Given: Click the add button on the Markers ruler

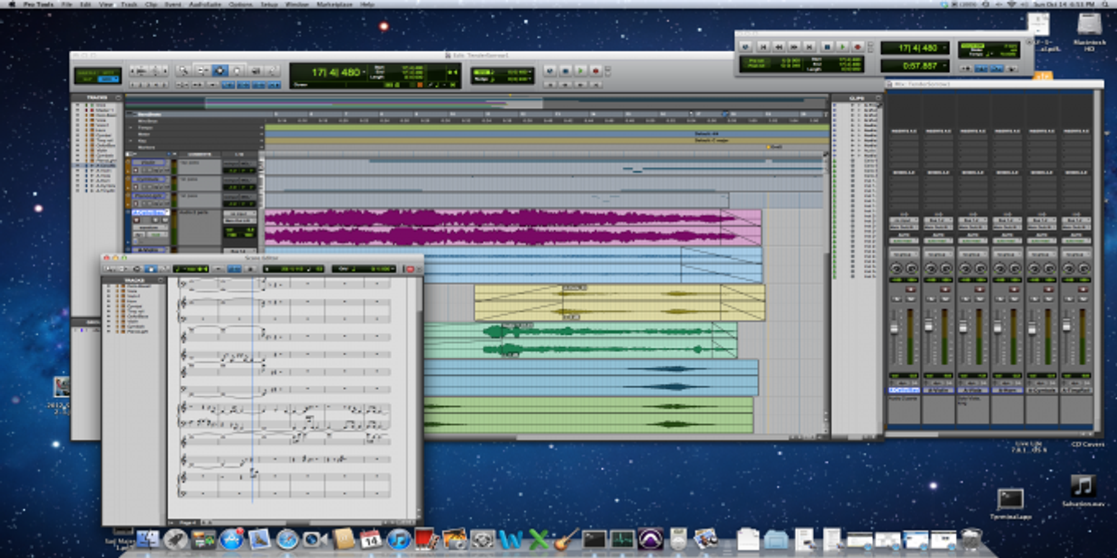Looking at the screenshot, I should coord(261,148).
